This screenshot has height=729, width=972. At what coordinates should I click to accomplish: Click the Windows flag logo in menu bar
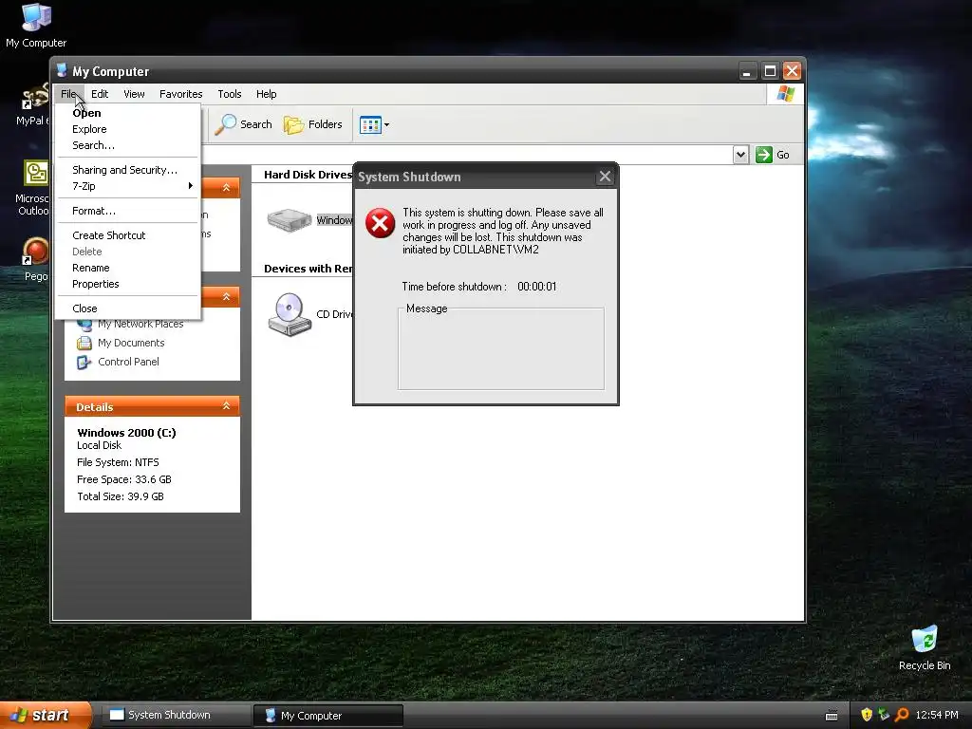[x=785, y=94]
